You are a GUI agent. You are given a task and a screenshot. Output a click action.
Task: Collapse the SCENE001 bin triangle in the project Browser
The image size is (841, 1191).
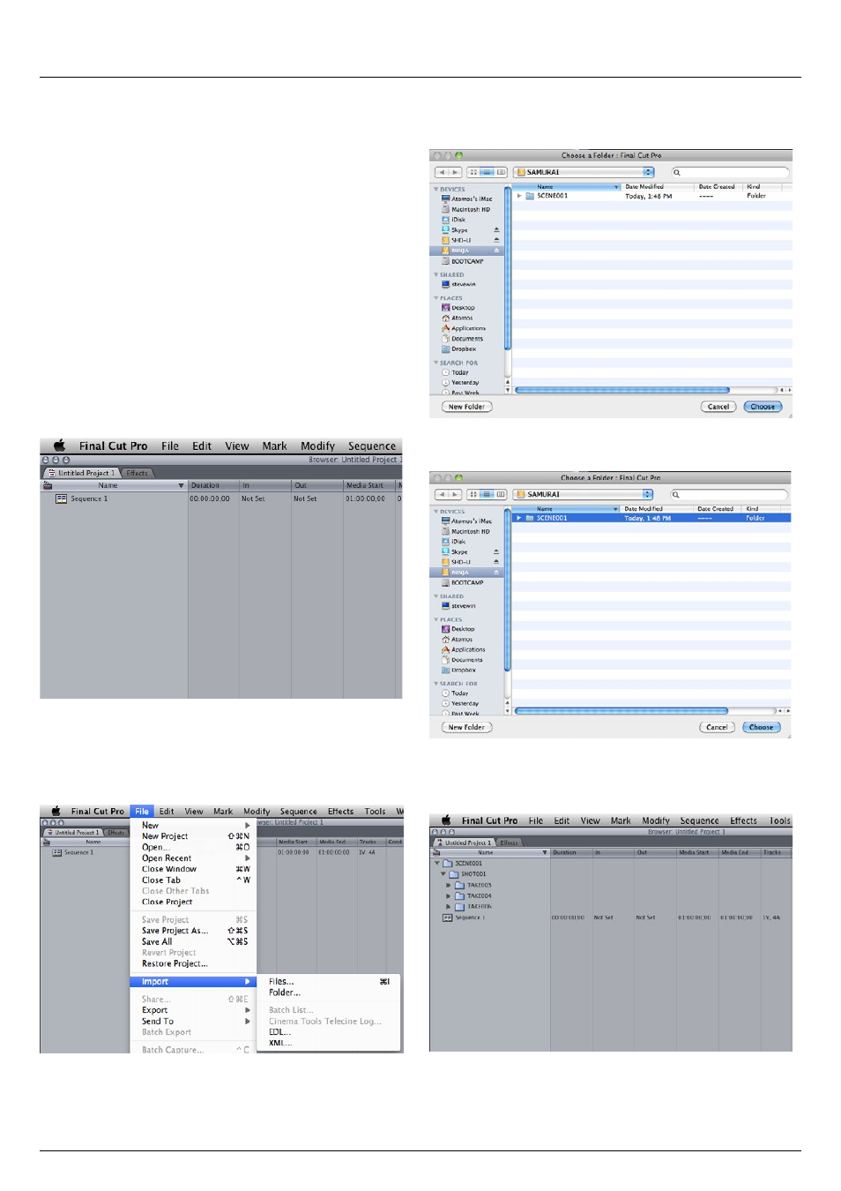coord(437,864)
